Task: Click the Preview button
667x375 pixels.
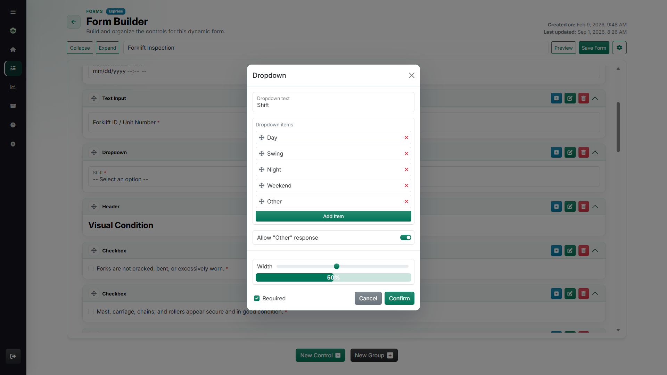Action: (x=563, y=48)
